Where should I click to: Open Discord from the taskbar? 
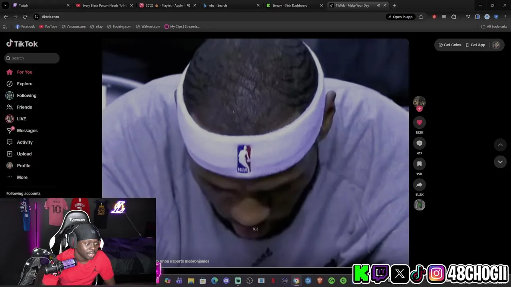coord(226,281)
